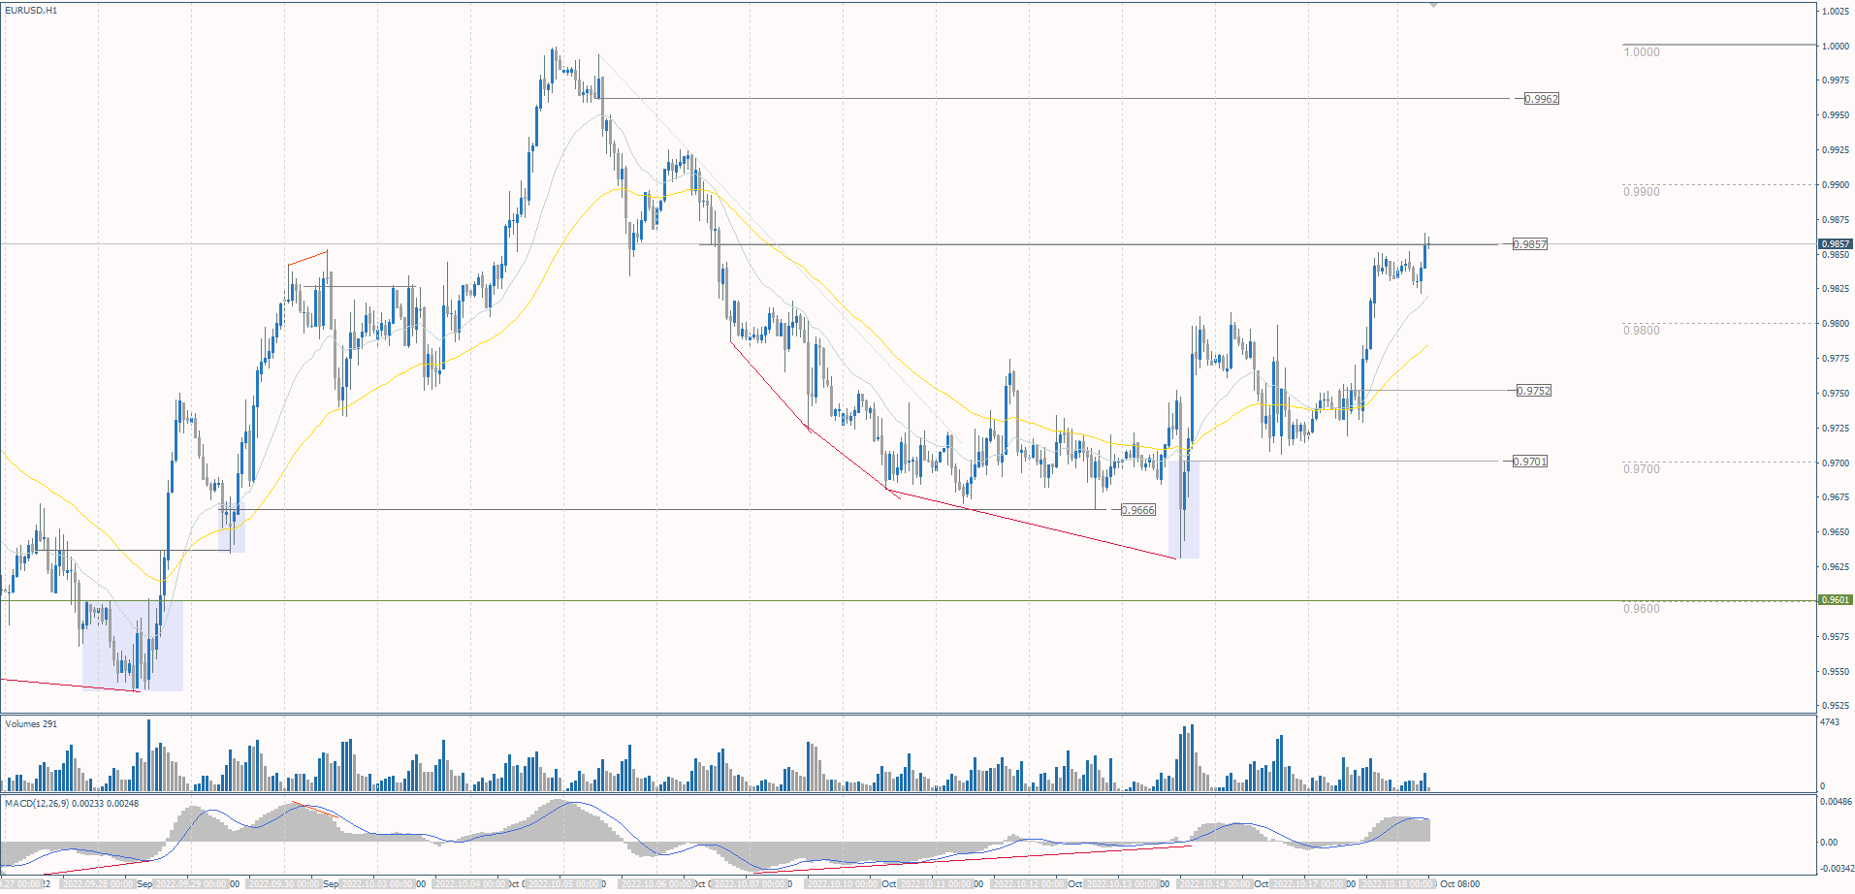This screenshot has height=894, width=1855.
Task: Click the 1.0000 horizontal line label
Action: [x=1642, y=52]
